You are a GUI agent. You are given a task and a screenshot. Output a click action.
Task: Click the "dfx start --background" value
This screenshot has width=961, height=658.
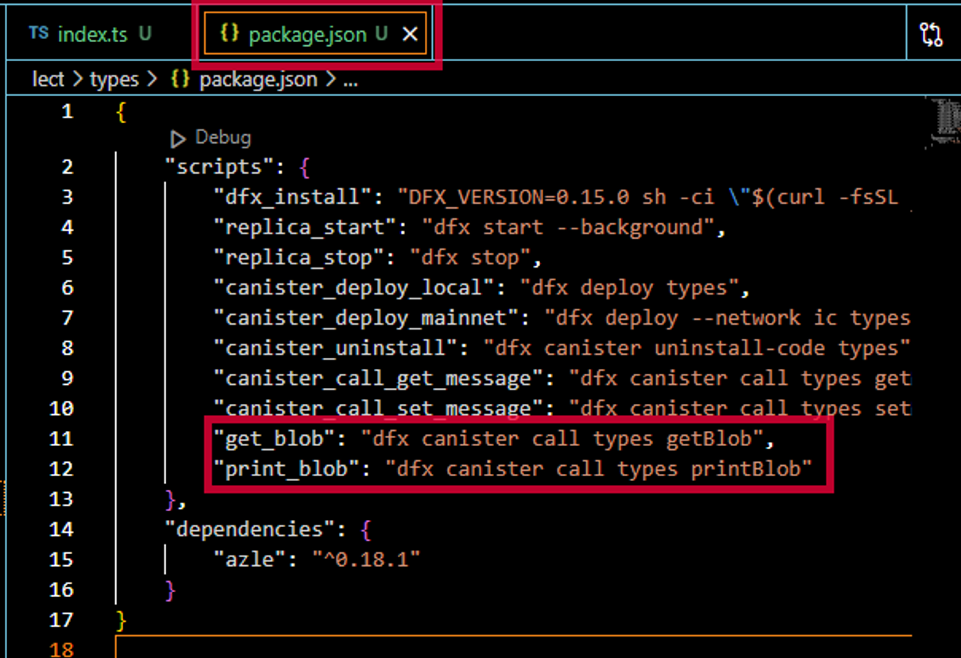(569, 227)
